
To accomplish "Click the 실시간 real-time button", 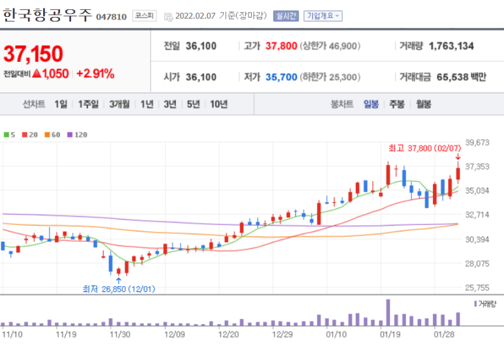I will click(286, 16).
